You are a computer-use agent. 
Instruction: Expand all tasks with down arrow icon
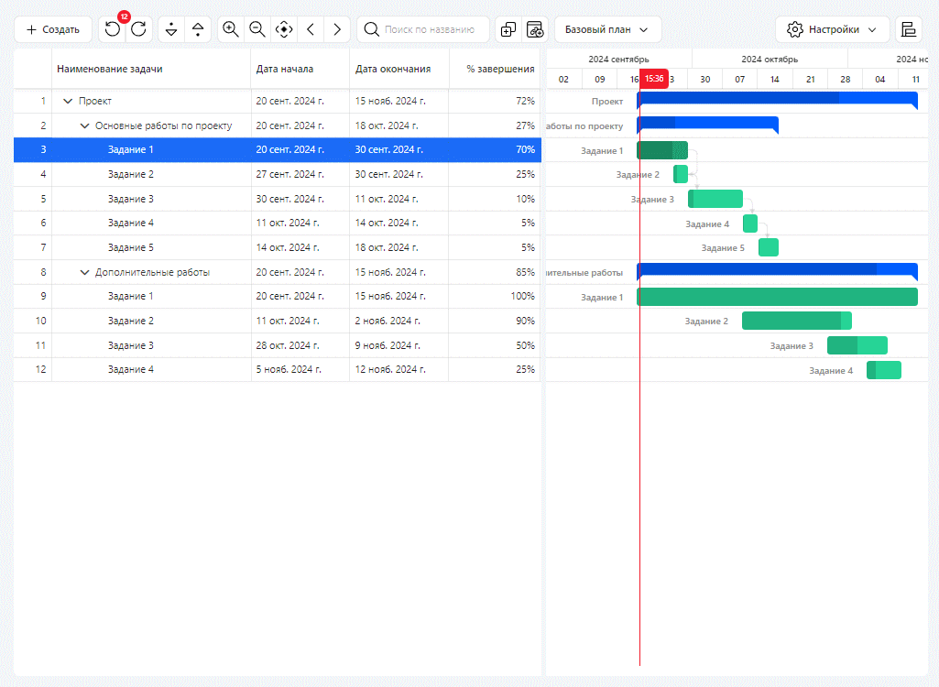click(171, 29)
